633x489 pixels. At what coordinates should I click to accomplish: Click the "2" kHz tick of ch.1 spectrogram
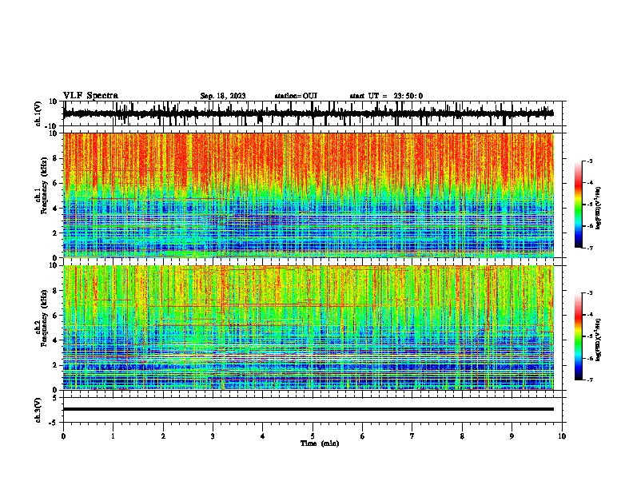(x=56, y=233)
